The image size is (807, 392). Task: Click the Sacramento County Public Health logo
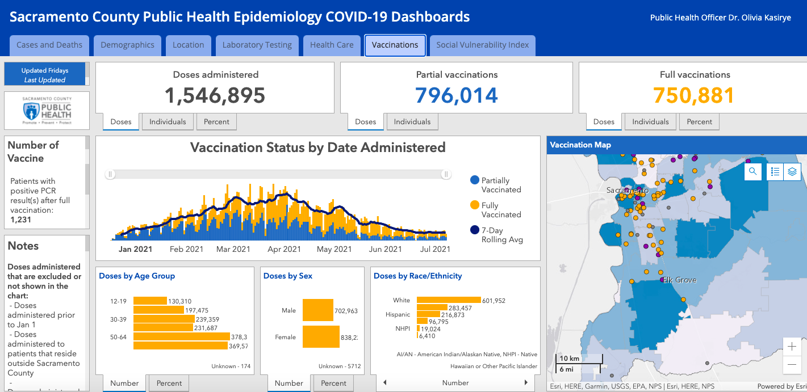[x=47, y=111]
